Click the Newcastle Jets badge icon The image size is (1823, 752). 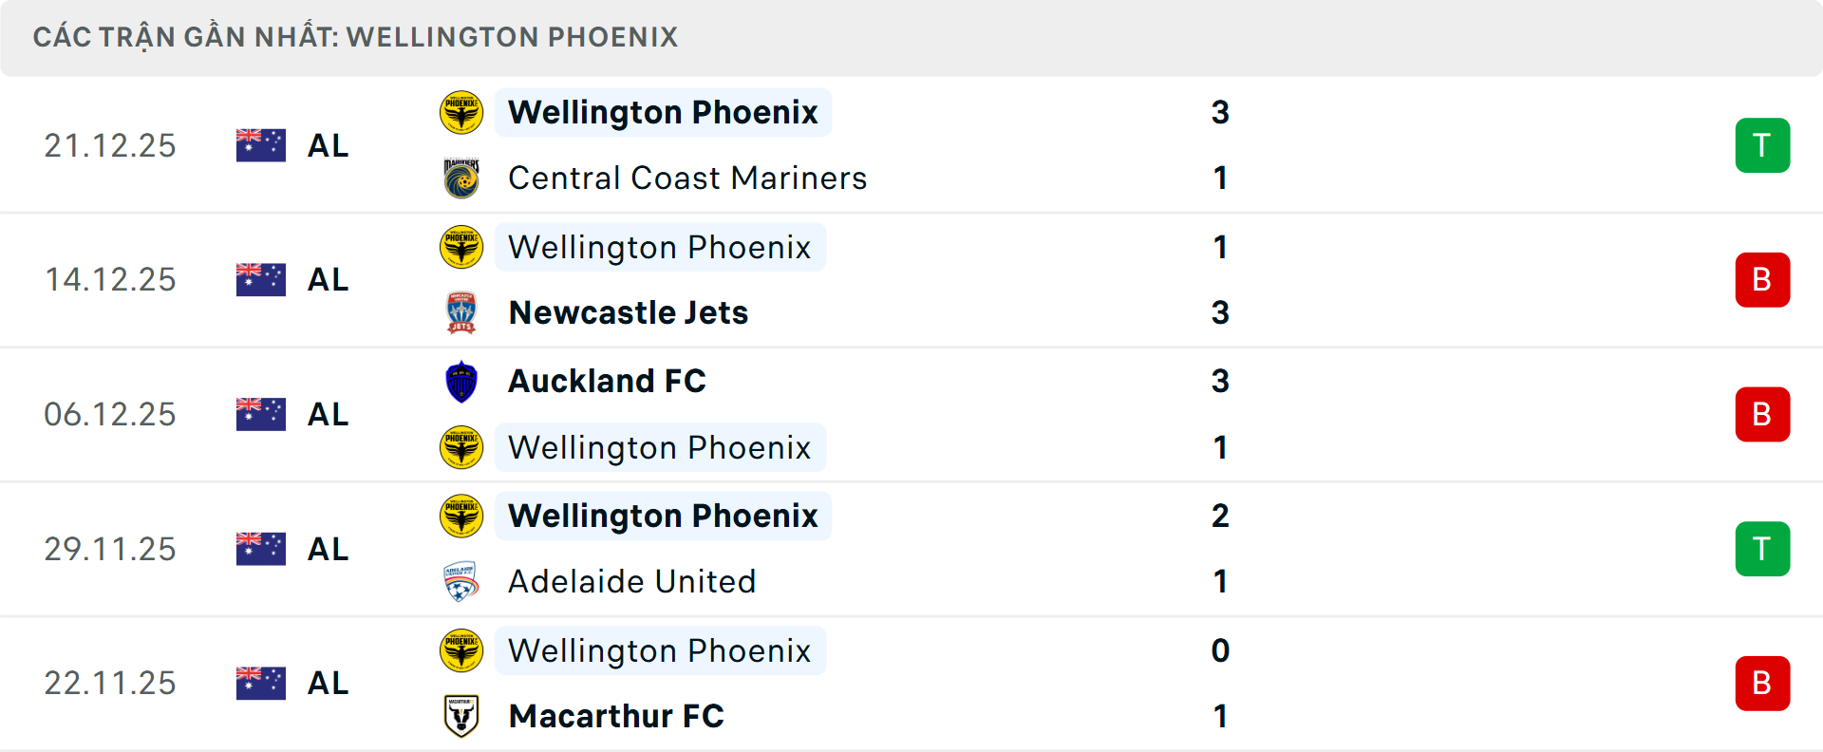click(x=461, y=312)
